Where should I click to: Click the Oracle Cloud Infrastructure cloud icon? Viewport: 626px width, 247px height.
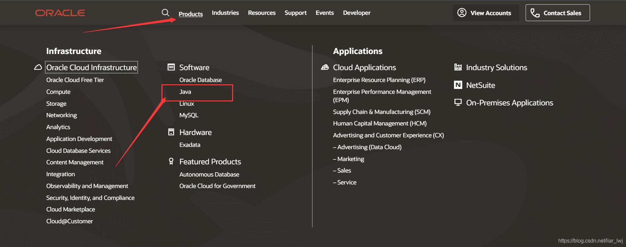[x=38, y=67]
